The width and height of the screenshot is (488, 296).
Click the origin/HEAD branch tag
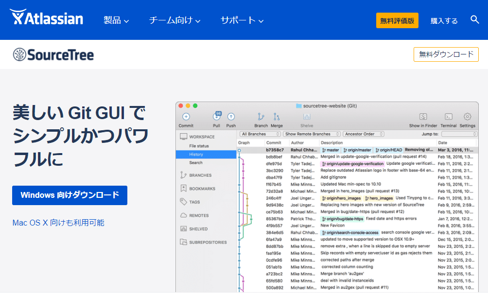tap(388, 150)
